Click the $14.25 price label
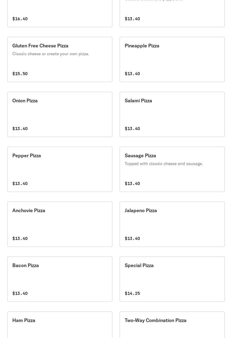The width and height of the screenshot is (232, 338). [132, 293]
